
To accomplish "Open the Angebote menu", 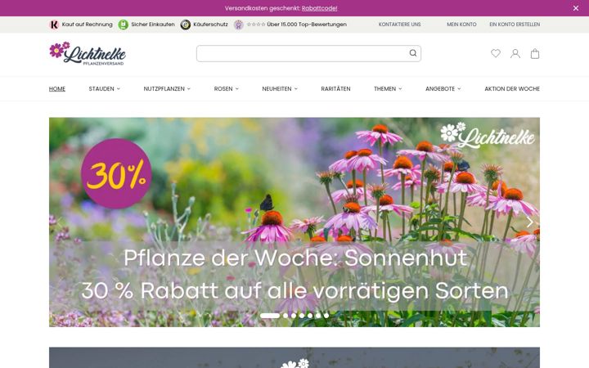I will pos(440,88).
